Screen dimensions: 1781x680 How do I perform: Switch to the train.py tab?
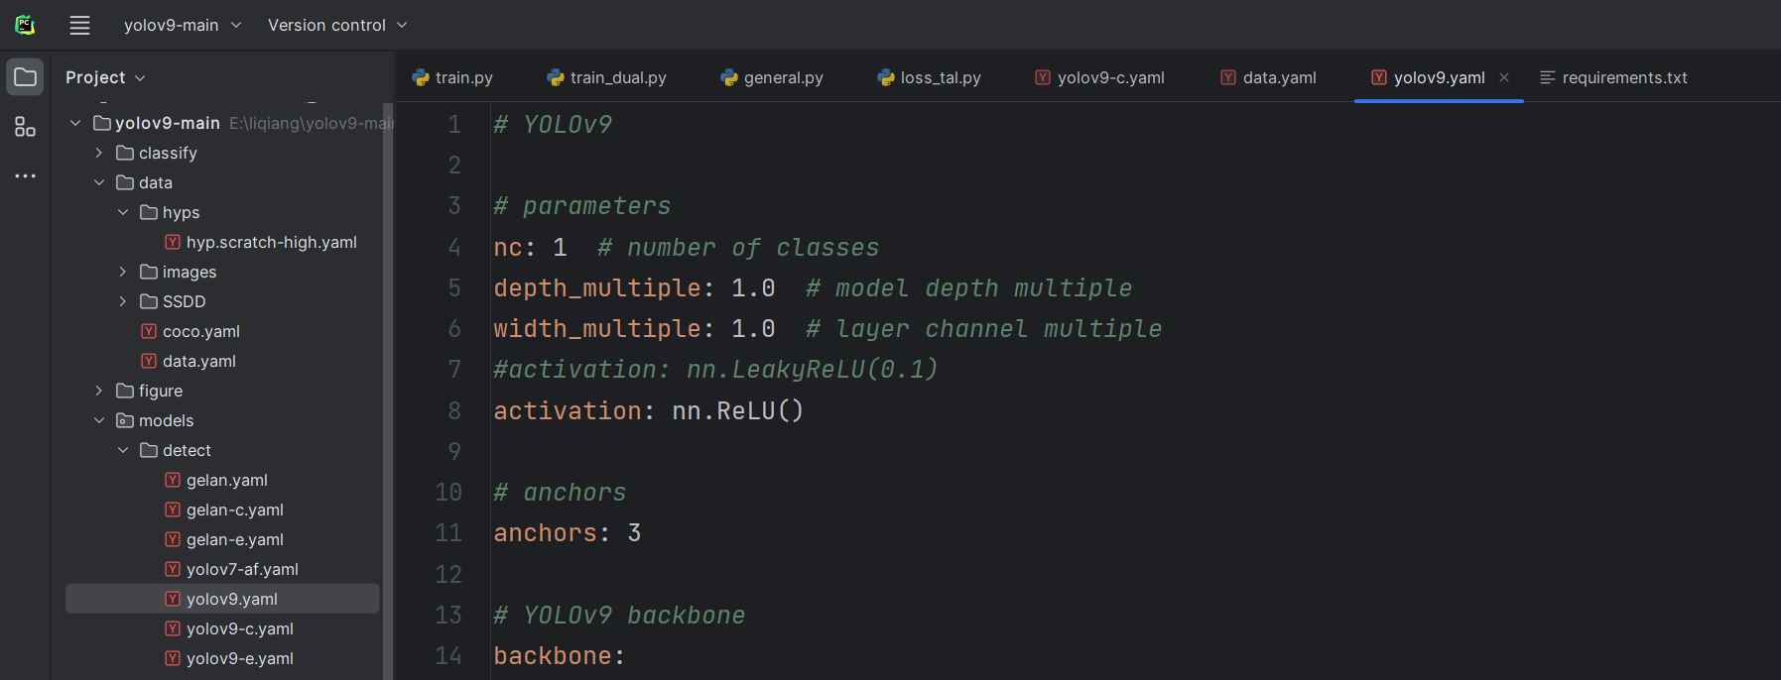pos(452,77)
